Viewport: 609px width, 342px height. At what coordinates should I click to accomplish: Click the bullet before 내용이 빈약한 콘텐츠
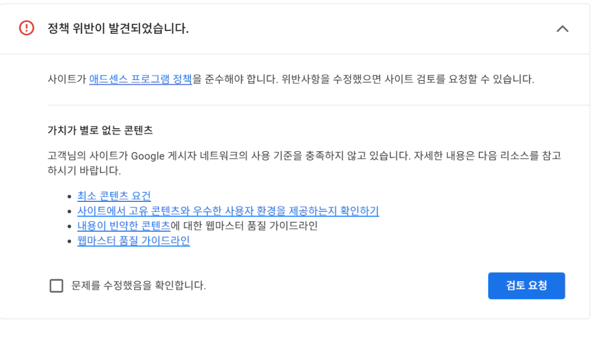(69, 226)
